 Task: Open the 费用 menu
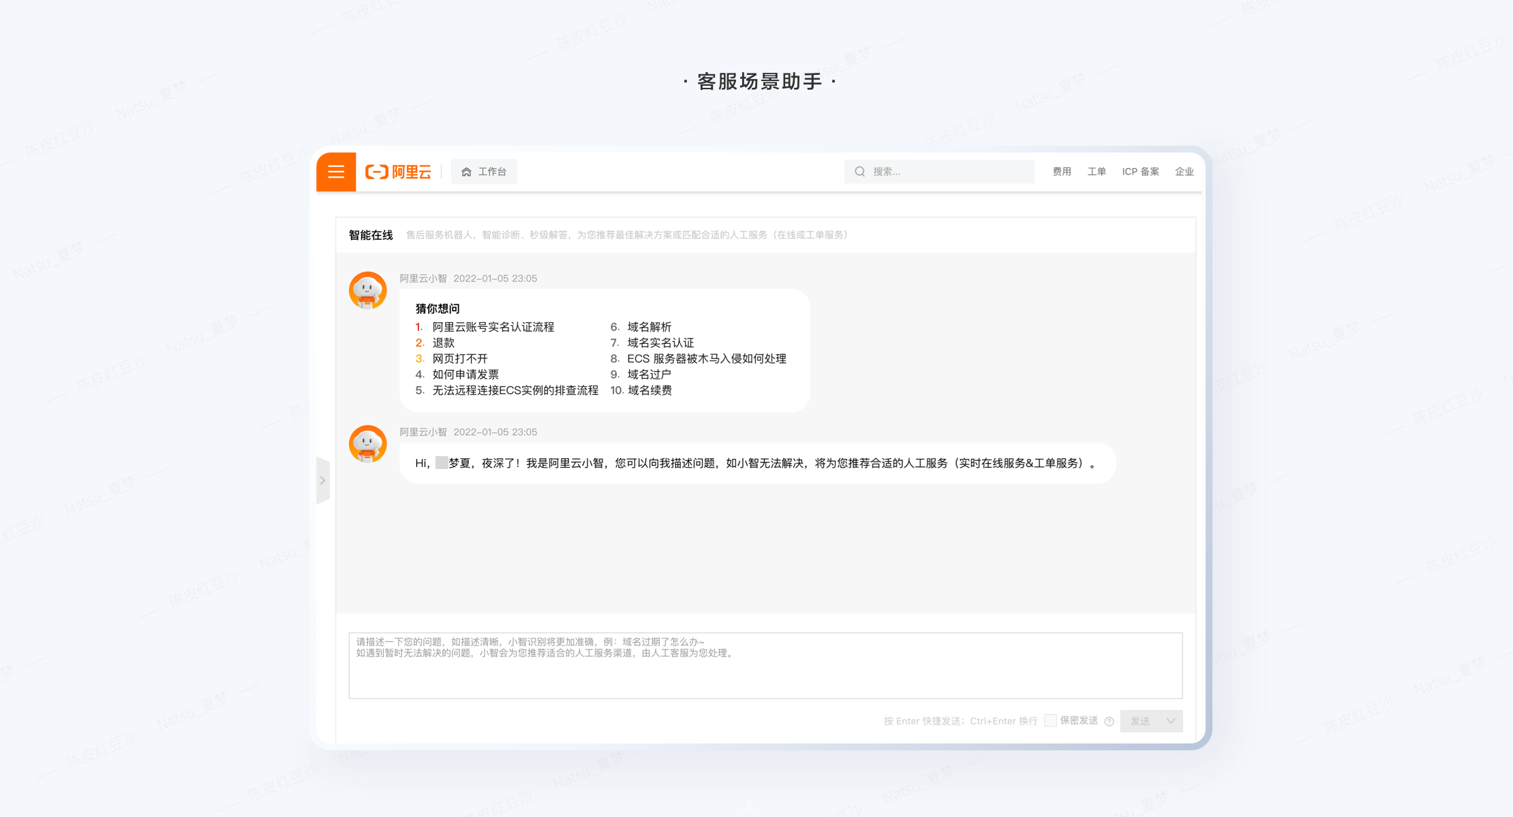(x=1062, y=172)
